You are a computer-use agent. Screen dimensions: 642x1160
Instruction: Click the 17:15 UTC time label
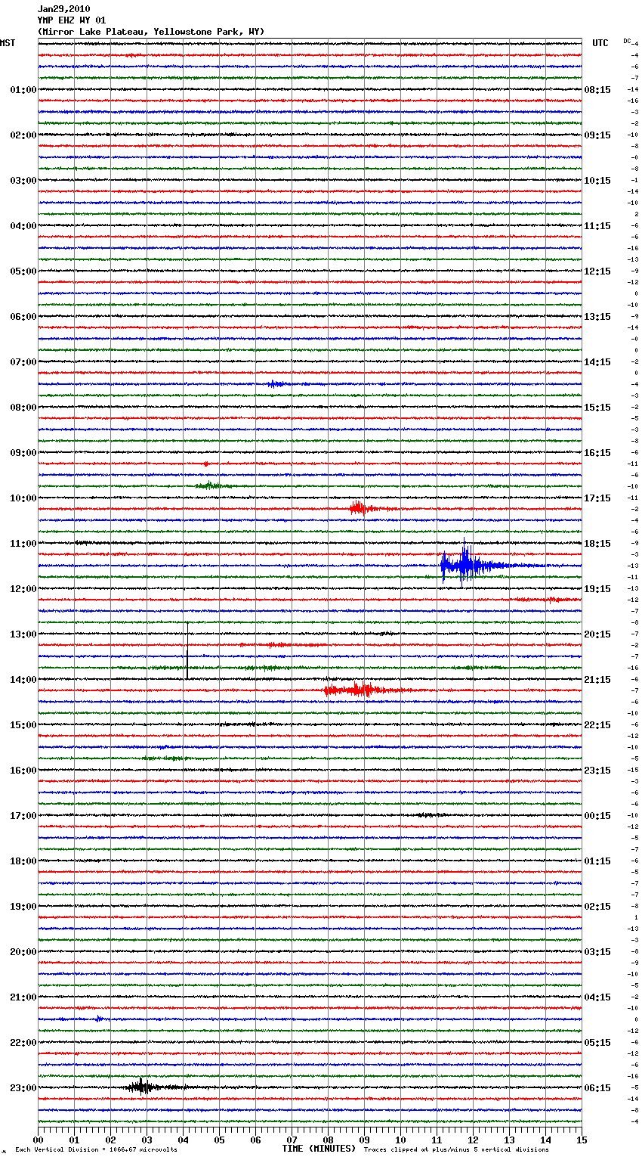tap(597, 498)
